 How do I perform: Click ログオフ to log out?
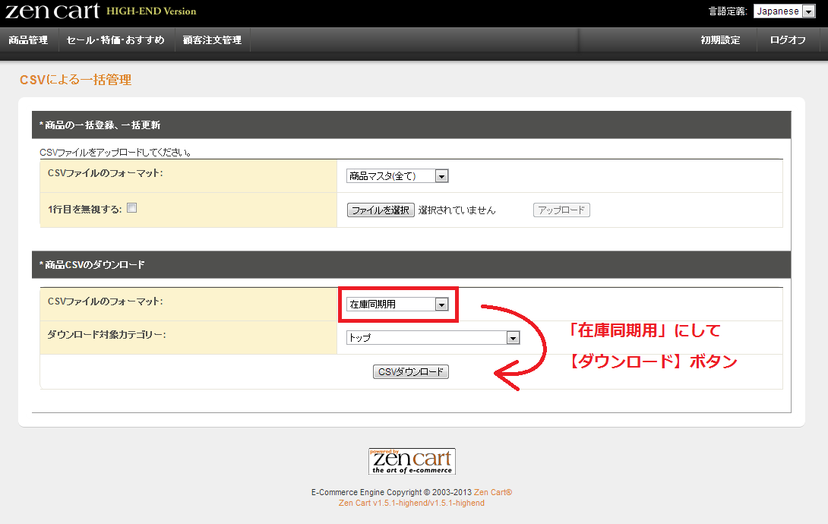tap(788, 40)
